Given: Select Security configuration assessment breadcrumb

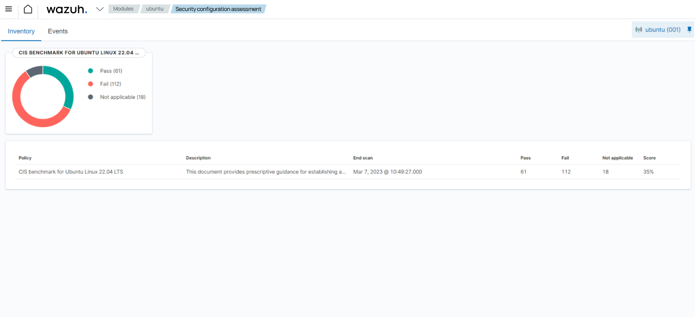Looking at the screenshot, I should pyautogui.click(x=218, y=9).
